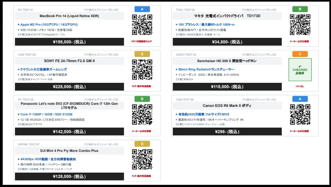Select the Core i7-1260P / 16GB / SSD 512GB line
Image resolution: width=331 pixels, height=187 pixels.
pyautogui.click(x=45, y=114)
